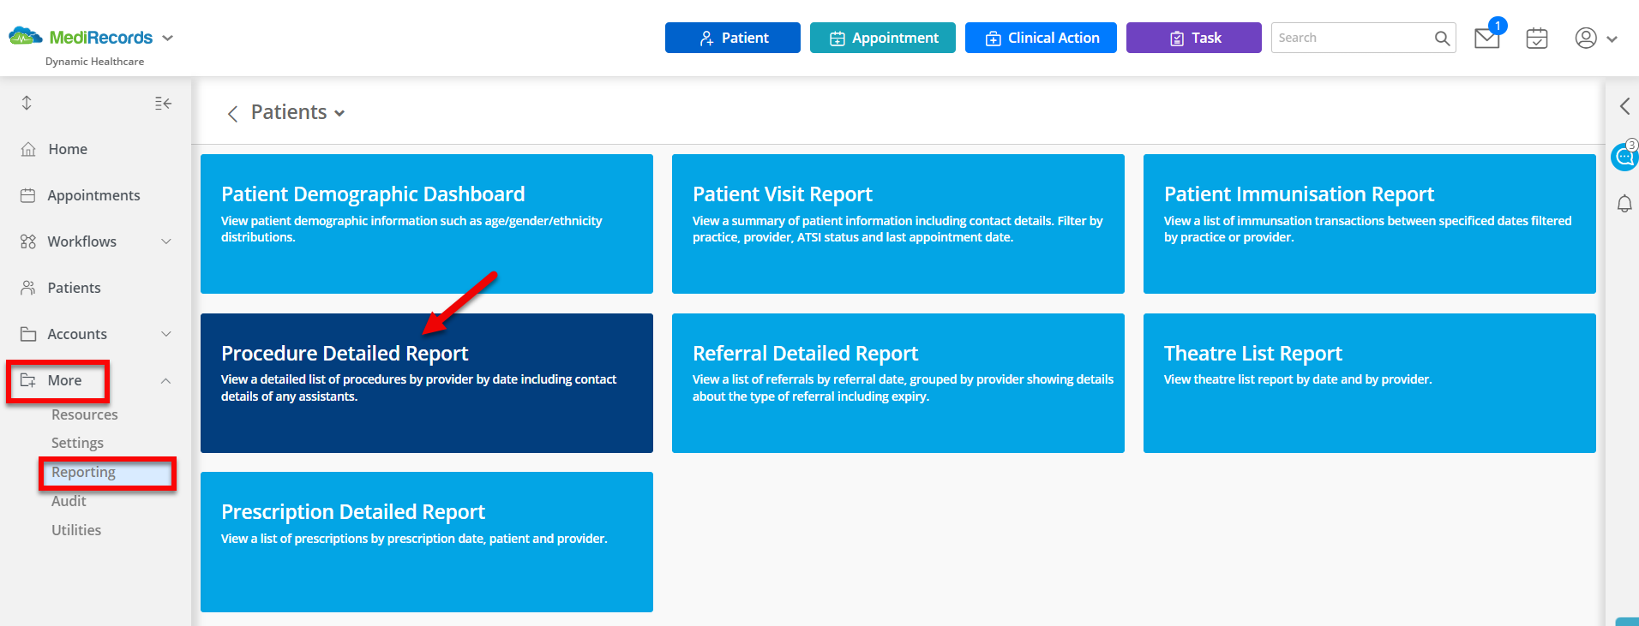Click the MediRecords cloud logo
Screen dimensions: 1639x626
(26, 37)
